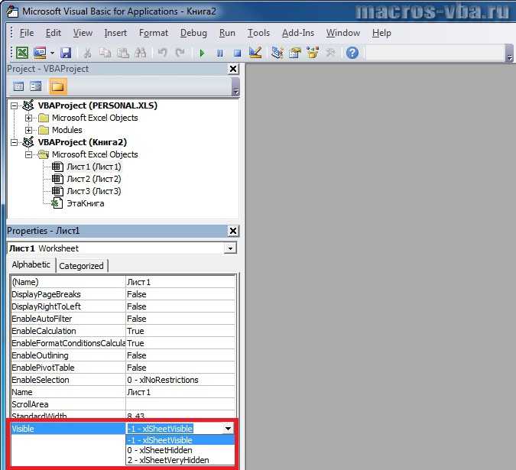Image resolution: width=516 pixels, height=470 pixels.
Task: Select the EnablePivotTable property row
Action: 123,368
